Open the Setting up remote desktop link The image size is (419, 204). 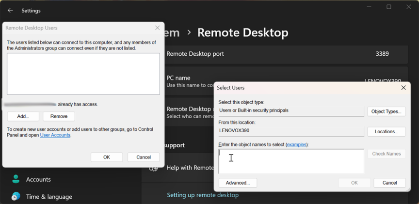coord(203,195)
